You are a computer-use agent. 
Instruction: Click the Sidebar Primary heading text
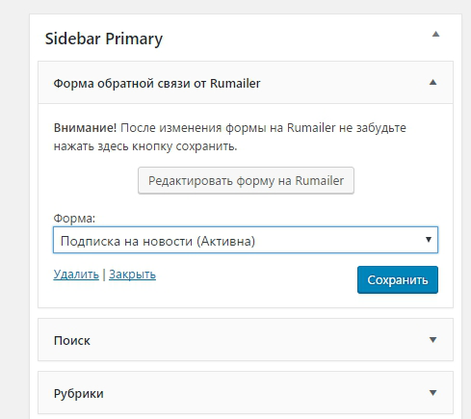104,39
